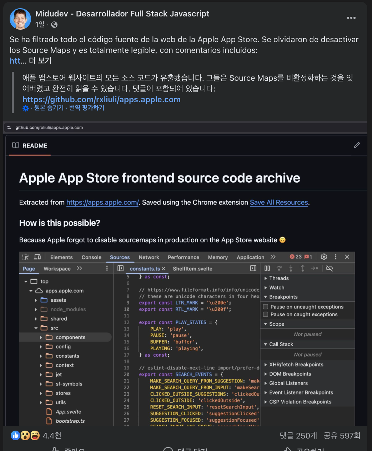Click the step over icon

point(279,268)
